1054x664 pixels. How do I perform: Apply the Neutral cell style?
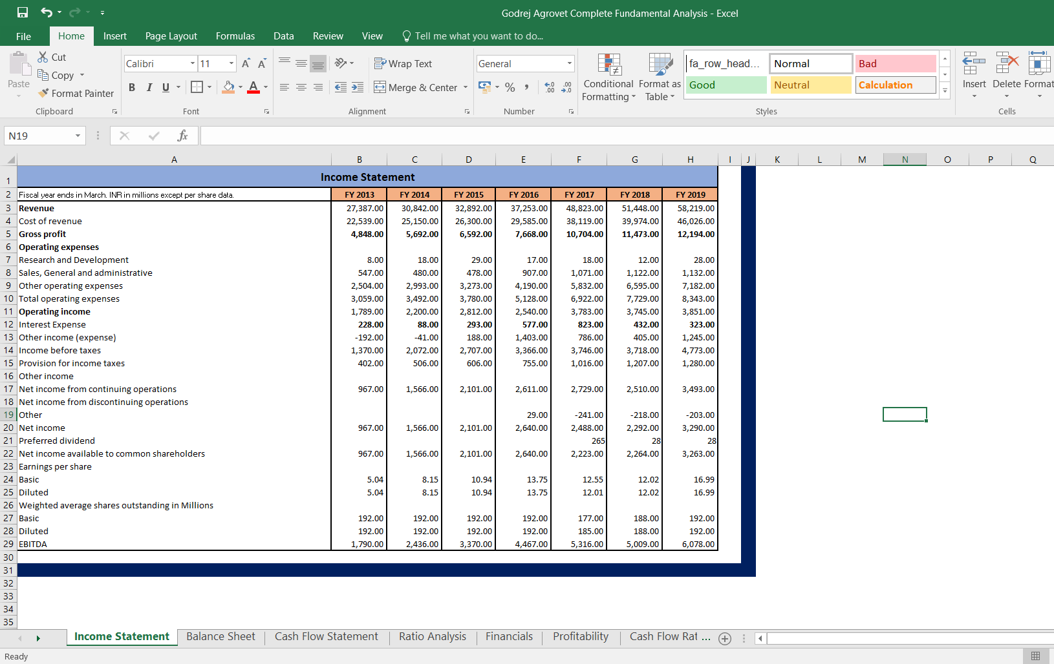point(811,85)
